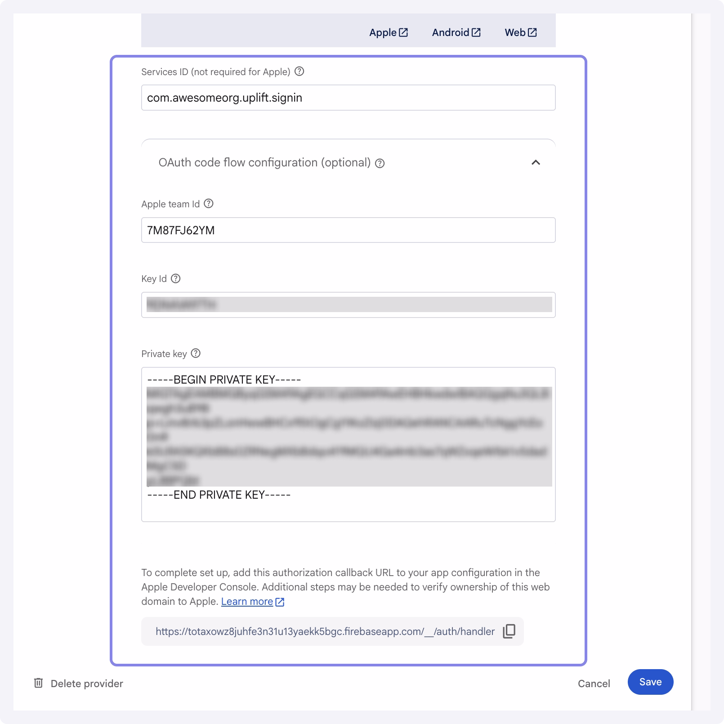
Task: Click the OAuth code flow configuration help icon
Action: pos(380,164)
